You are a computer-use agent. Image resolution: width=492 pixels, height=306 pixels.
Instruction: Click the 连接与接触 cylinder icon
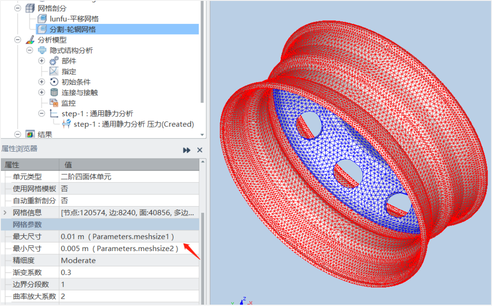[54, 92]
